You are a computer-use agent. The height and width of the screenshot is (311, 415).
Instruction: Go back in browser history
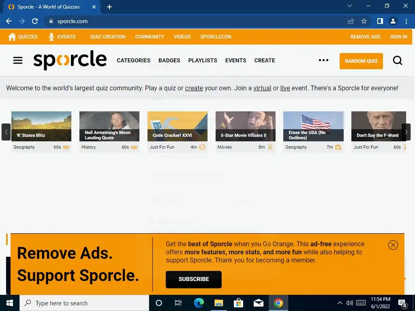(9, 21)
